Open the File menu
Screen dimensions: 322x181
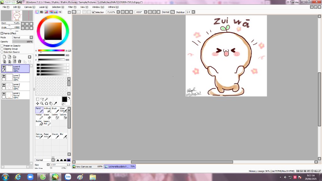point(6,7)
